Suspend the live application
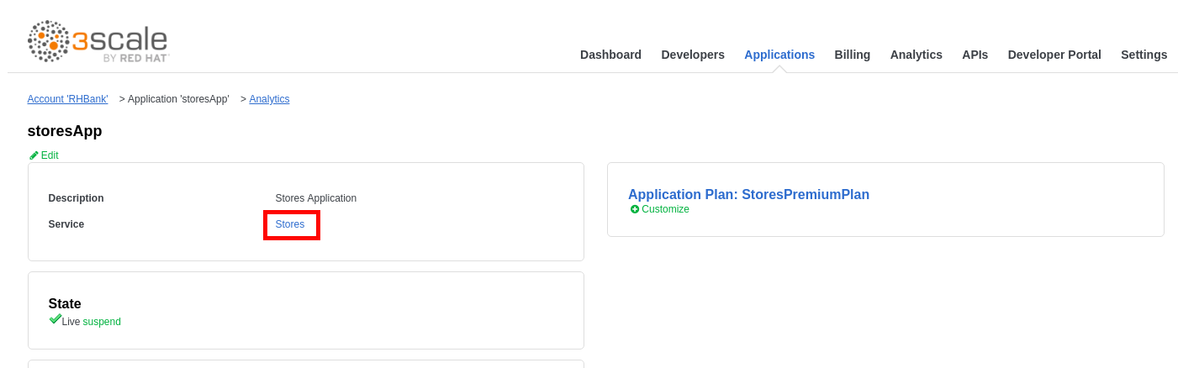1178x368 pixels. click(x=102, y=322)
